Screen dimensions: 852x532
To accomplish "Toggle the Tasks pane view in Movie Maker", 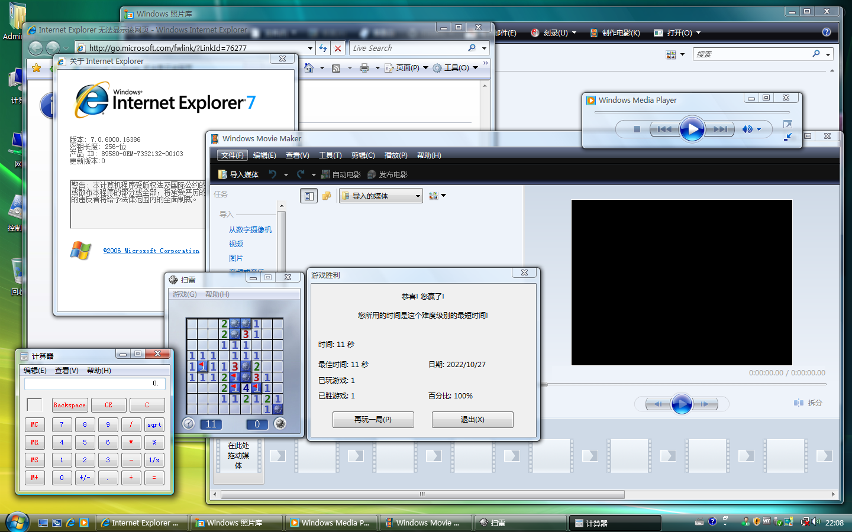I will coord(309,196).
